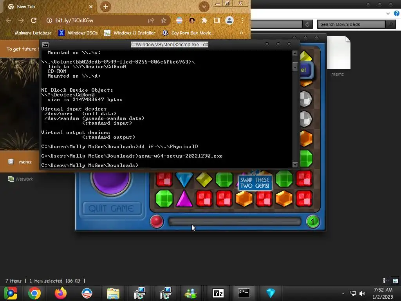Bookmark this page with the star
Image resolution: width=401 pixels, height=301 pixels.
pyautogui.click(x=164, y=20)
